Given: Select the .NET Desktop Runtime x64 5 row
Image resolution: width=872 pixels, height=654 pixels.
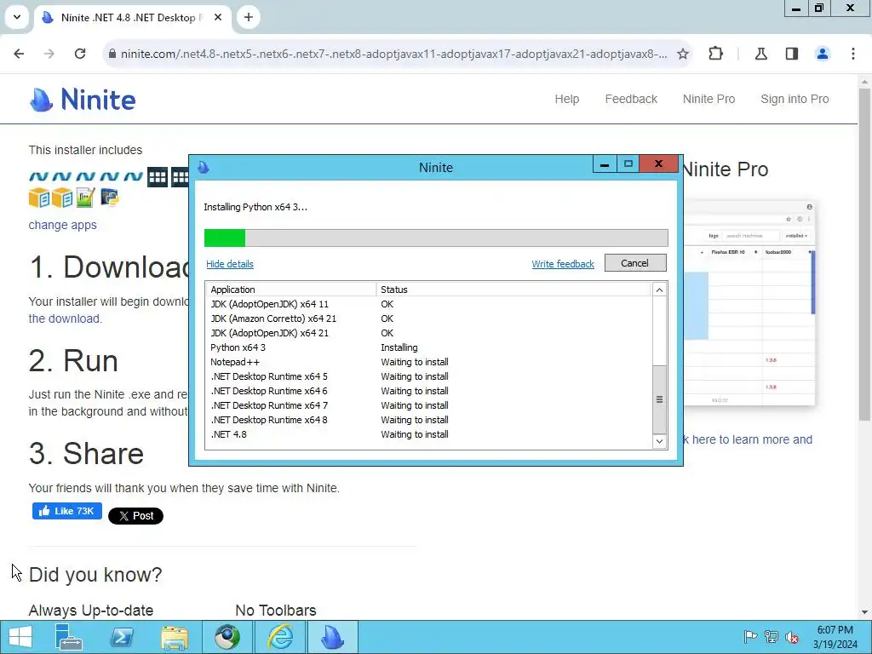Looking at the screenshot, I should coord(428,376).
